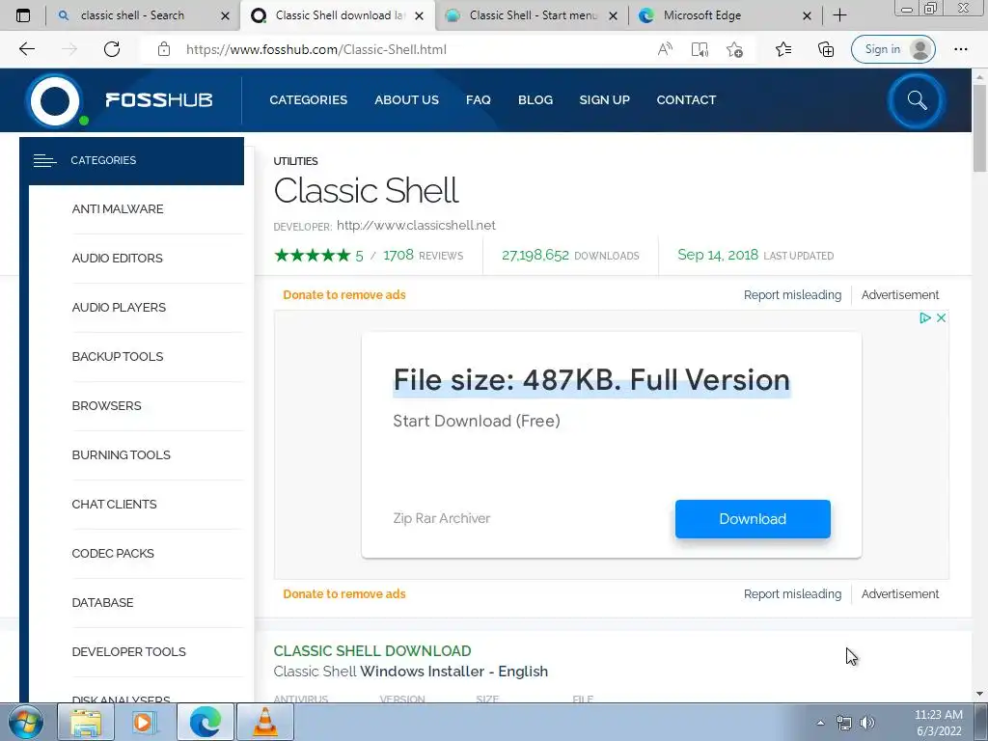Click the five-star rating

[x=312, y=255]
